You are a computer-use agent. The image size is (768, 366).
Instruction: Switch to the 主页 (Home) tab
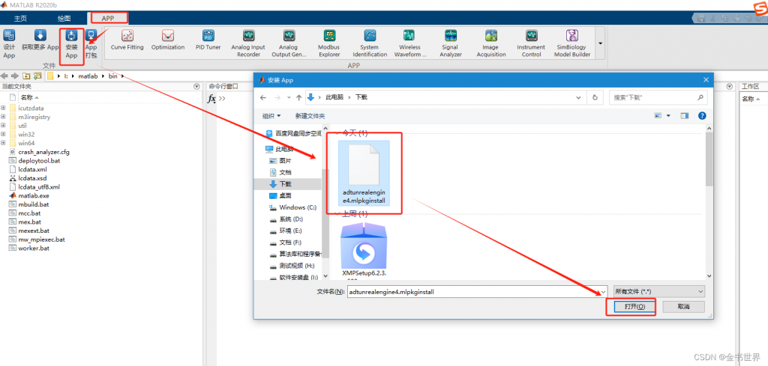20,19
